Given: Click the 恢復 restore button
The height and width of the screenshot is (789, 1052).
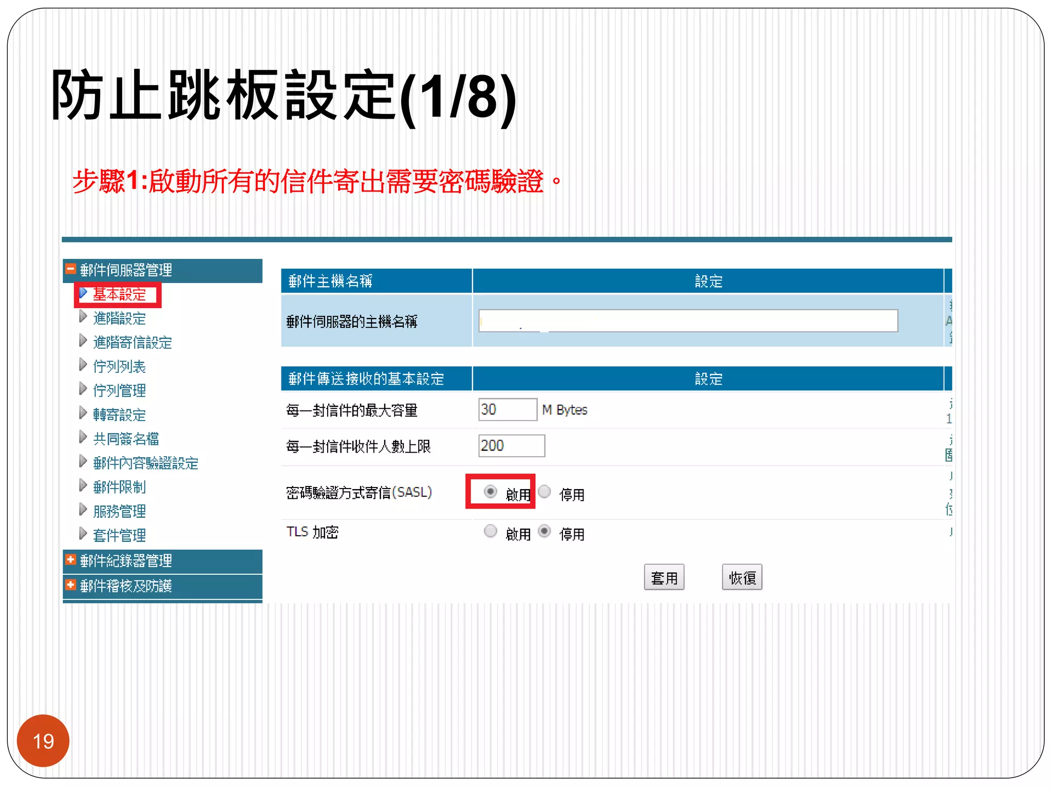Looking at the screenshot, I should click(x=742, y=577).
